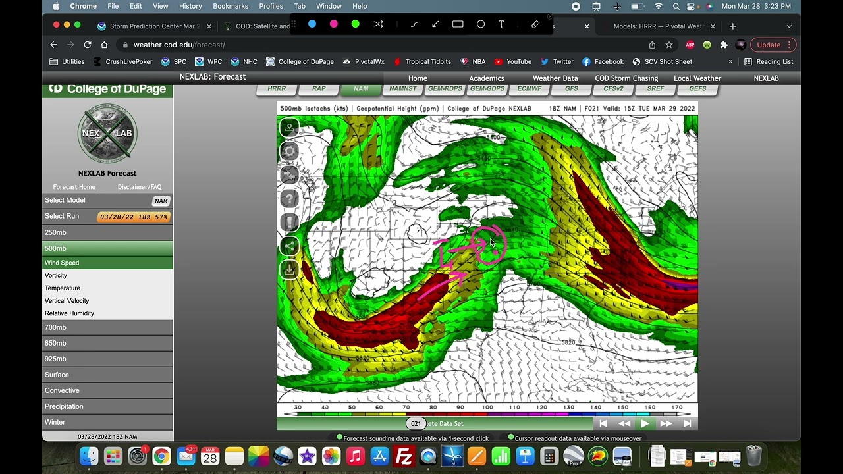Choose pink annotation color
This screenshot has width=843, height=474.
coord(334,24)
